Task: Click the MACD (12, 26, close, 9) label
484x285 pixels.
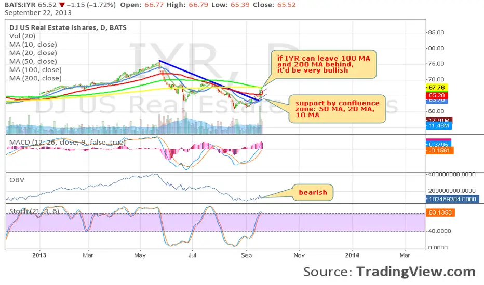Action: click(x=68, y=142)
